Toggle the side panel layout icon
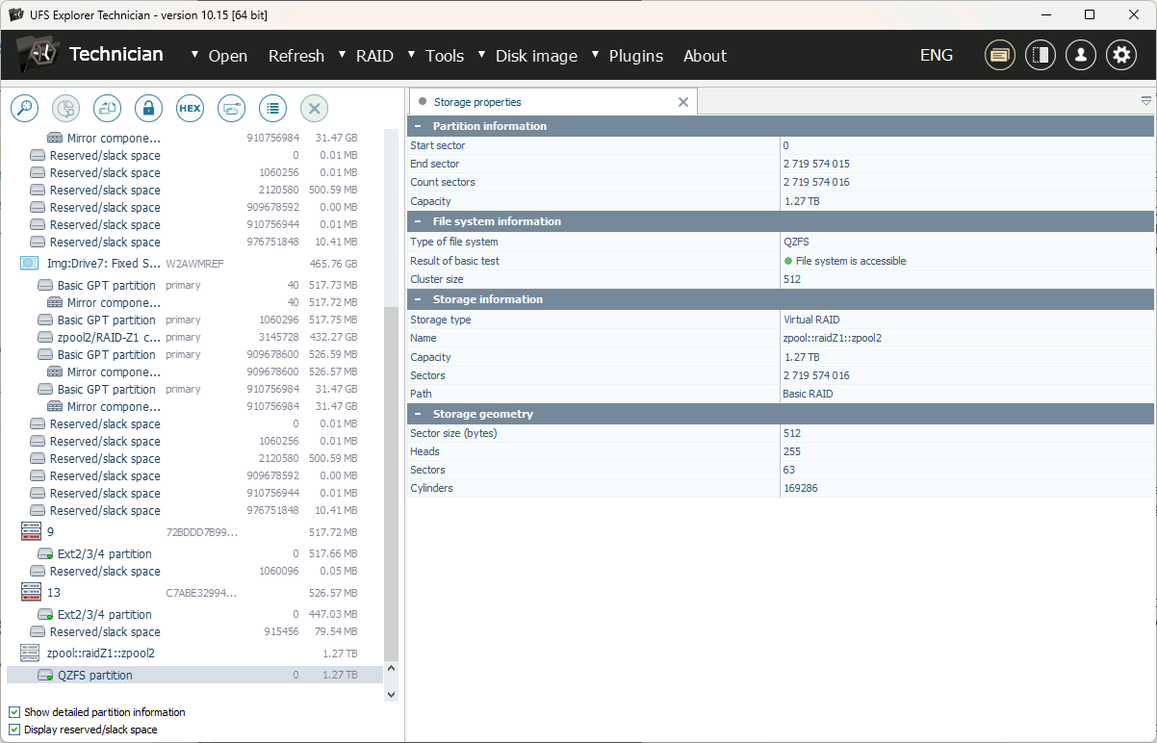Screen dimensions: 1157x743 click(1040, 55)
